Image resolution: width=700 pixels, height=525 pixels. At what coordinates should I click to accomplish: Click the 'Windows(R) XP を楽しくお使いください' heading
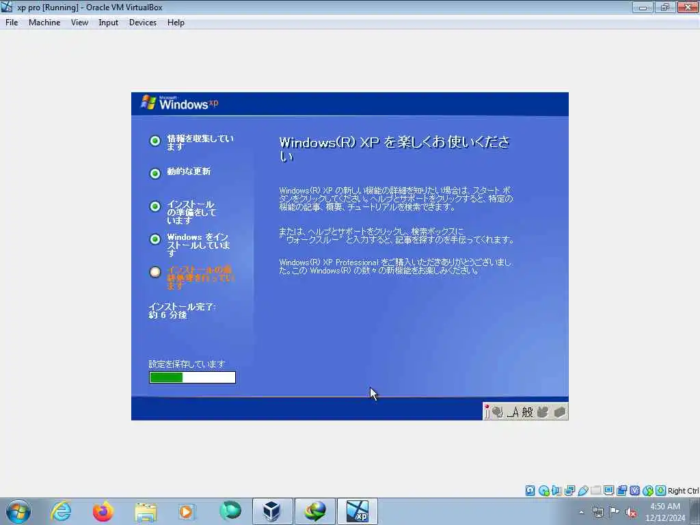click(394, 148)
